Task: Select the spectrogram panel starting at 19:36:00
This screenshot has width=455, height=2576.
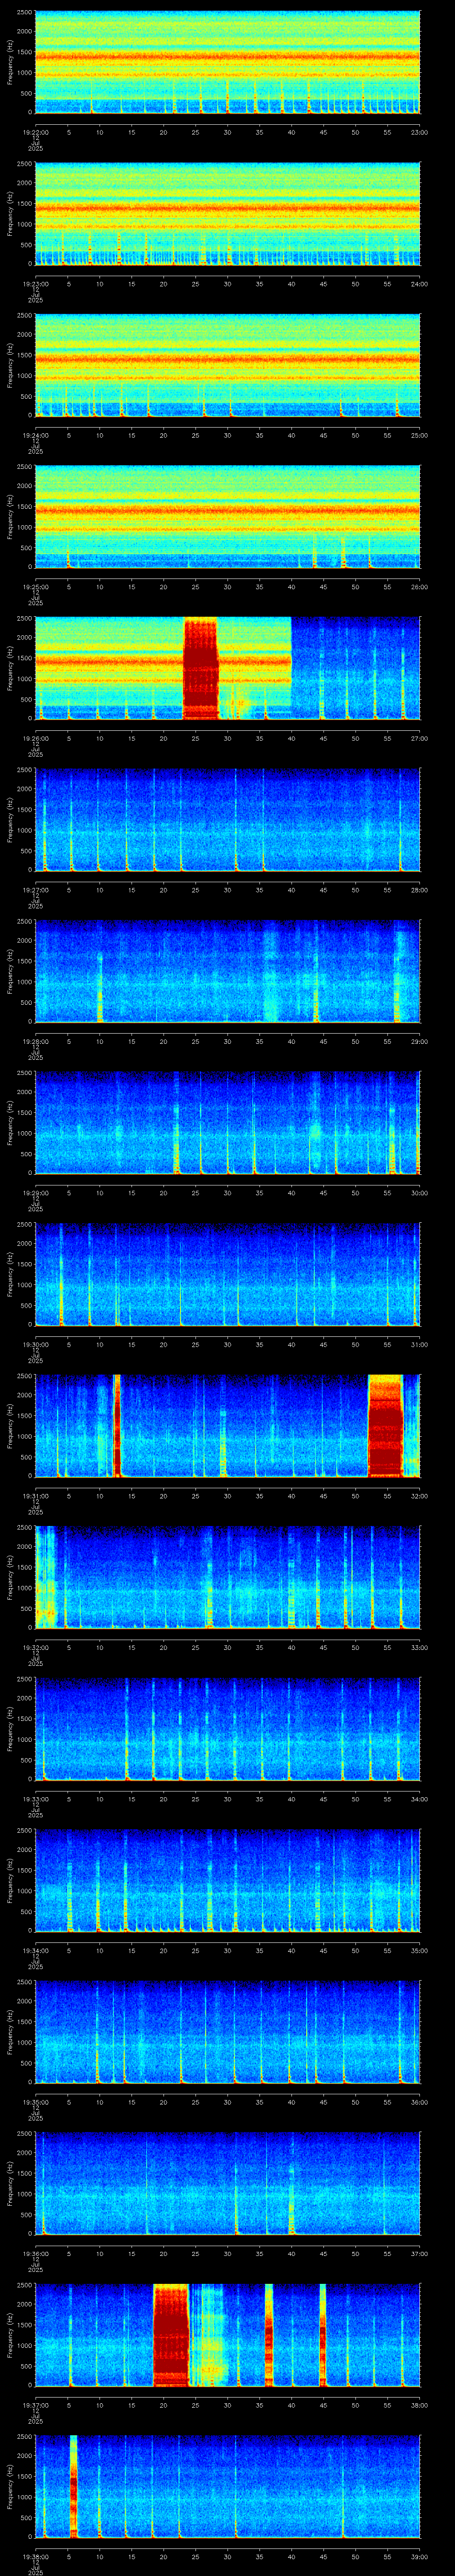Action: pyautogui.click(x=227, y=2183)
